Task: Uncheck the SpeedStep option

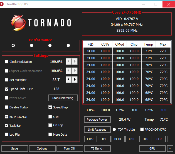Action: (50, 107)
